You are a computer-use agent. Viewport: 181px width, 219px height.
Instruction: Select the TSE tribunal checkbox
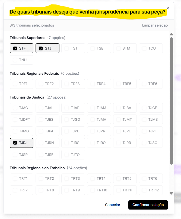93,48
